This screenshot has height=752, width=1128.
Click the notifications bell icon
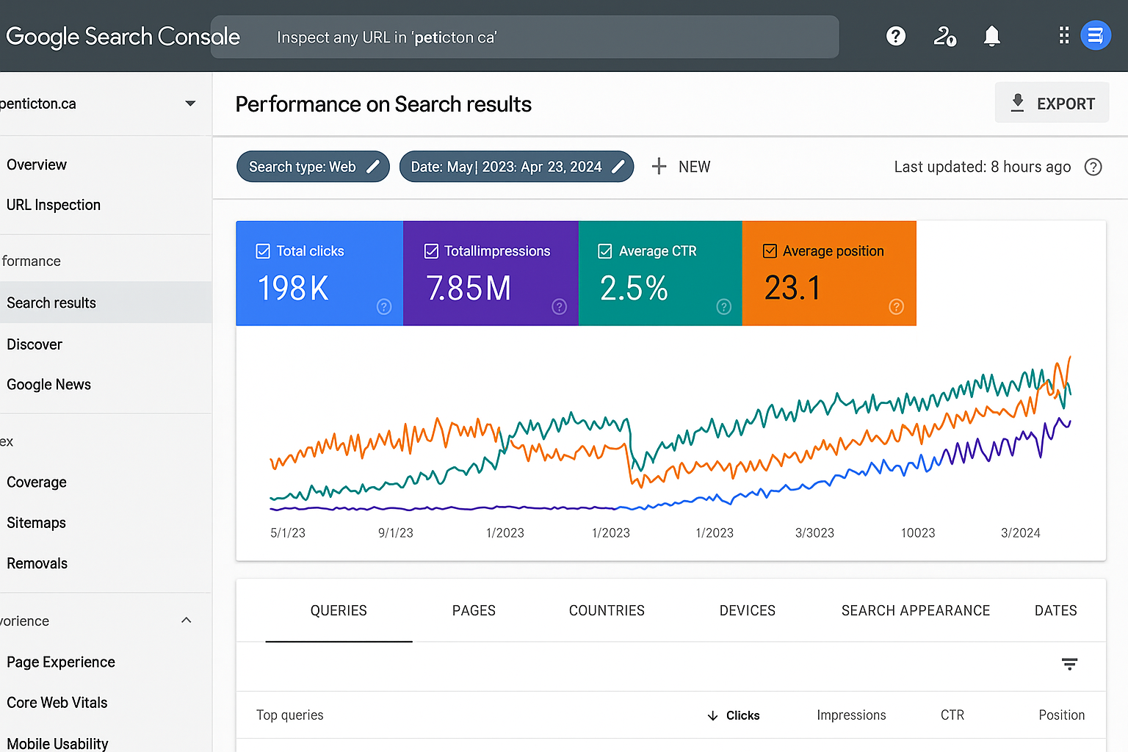pos(991,36)
